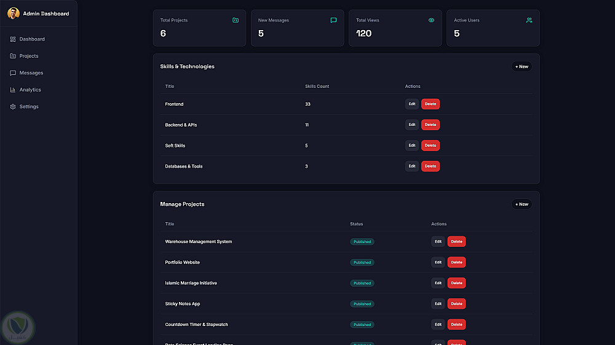Click the Settings gear icon in sidebar
This screenshot has width=615, height=345.
(13, 107)
